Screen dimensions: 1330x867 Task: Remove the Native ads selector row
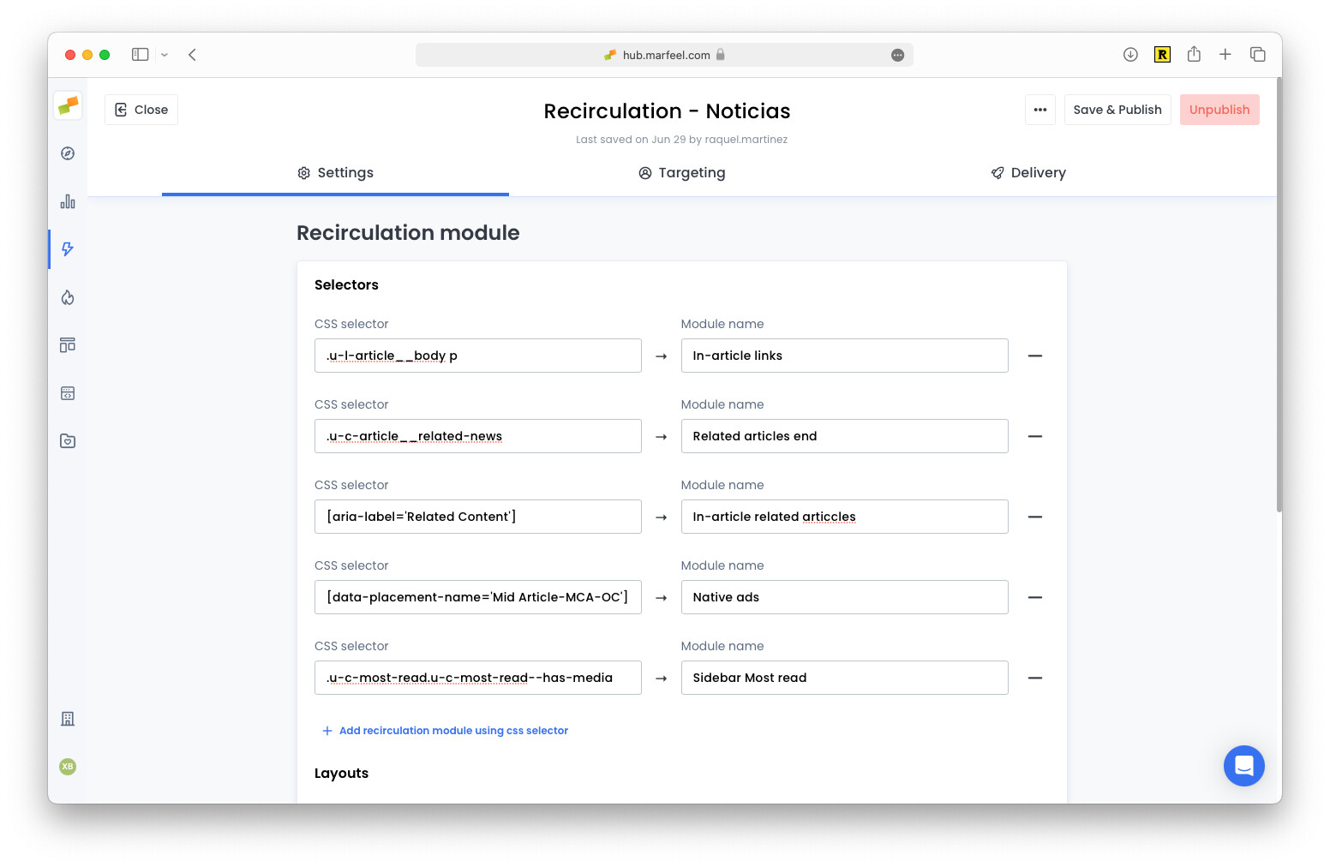click(1035, 597)
